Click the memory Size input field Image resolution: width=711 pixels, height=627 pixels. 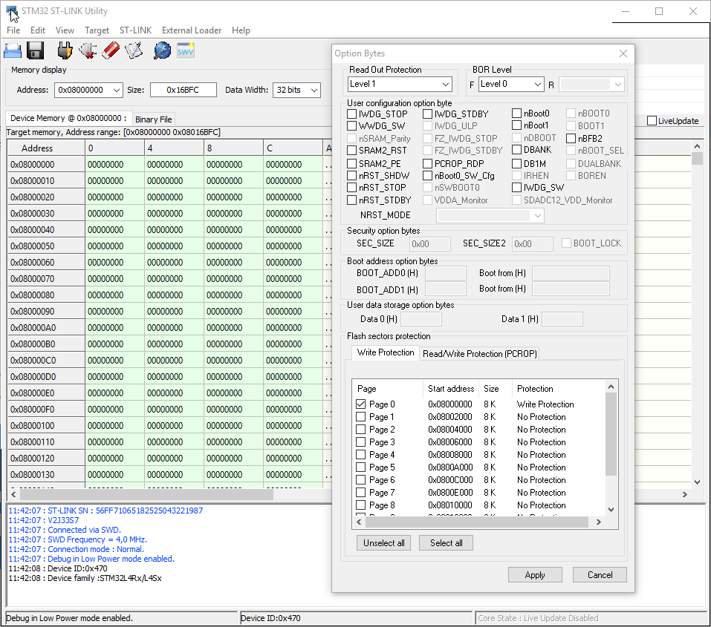click(x=184, y=90)
